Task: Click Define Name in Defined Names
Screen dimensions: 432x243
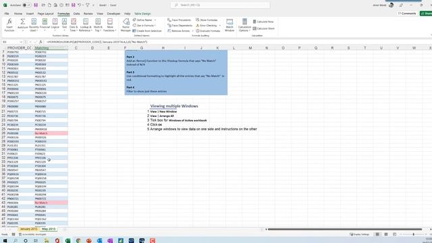Action: (144, 20)
